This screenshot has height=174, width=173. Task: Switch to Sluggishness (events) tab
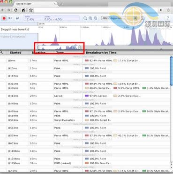[19, 30]
